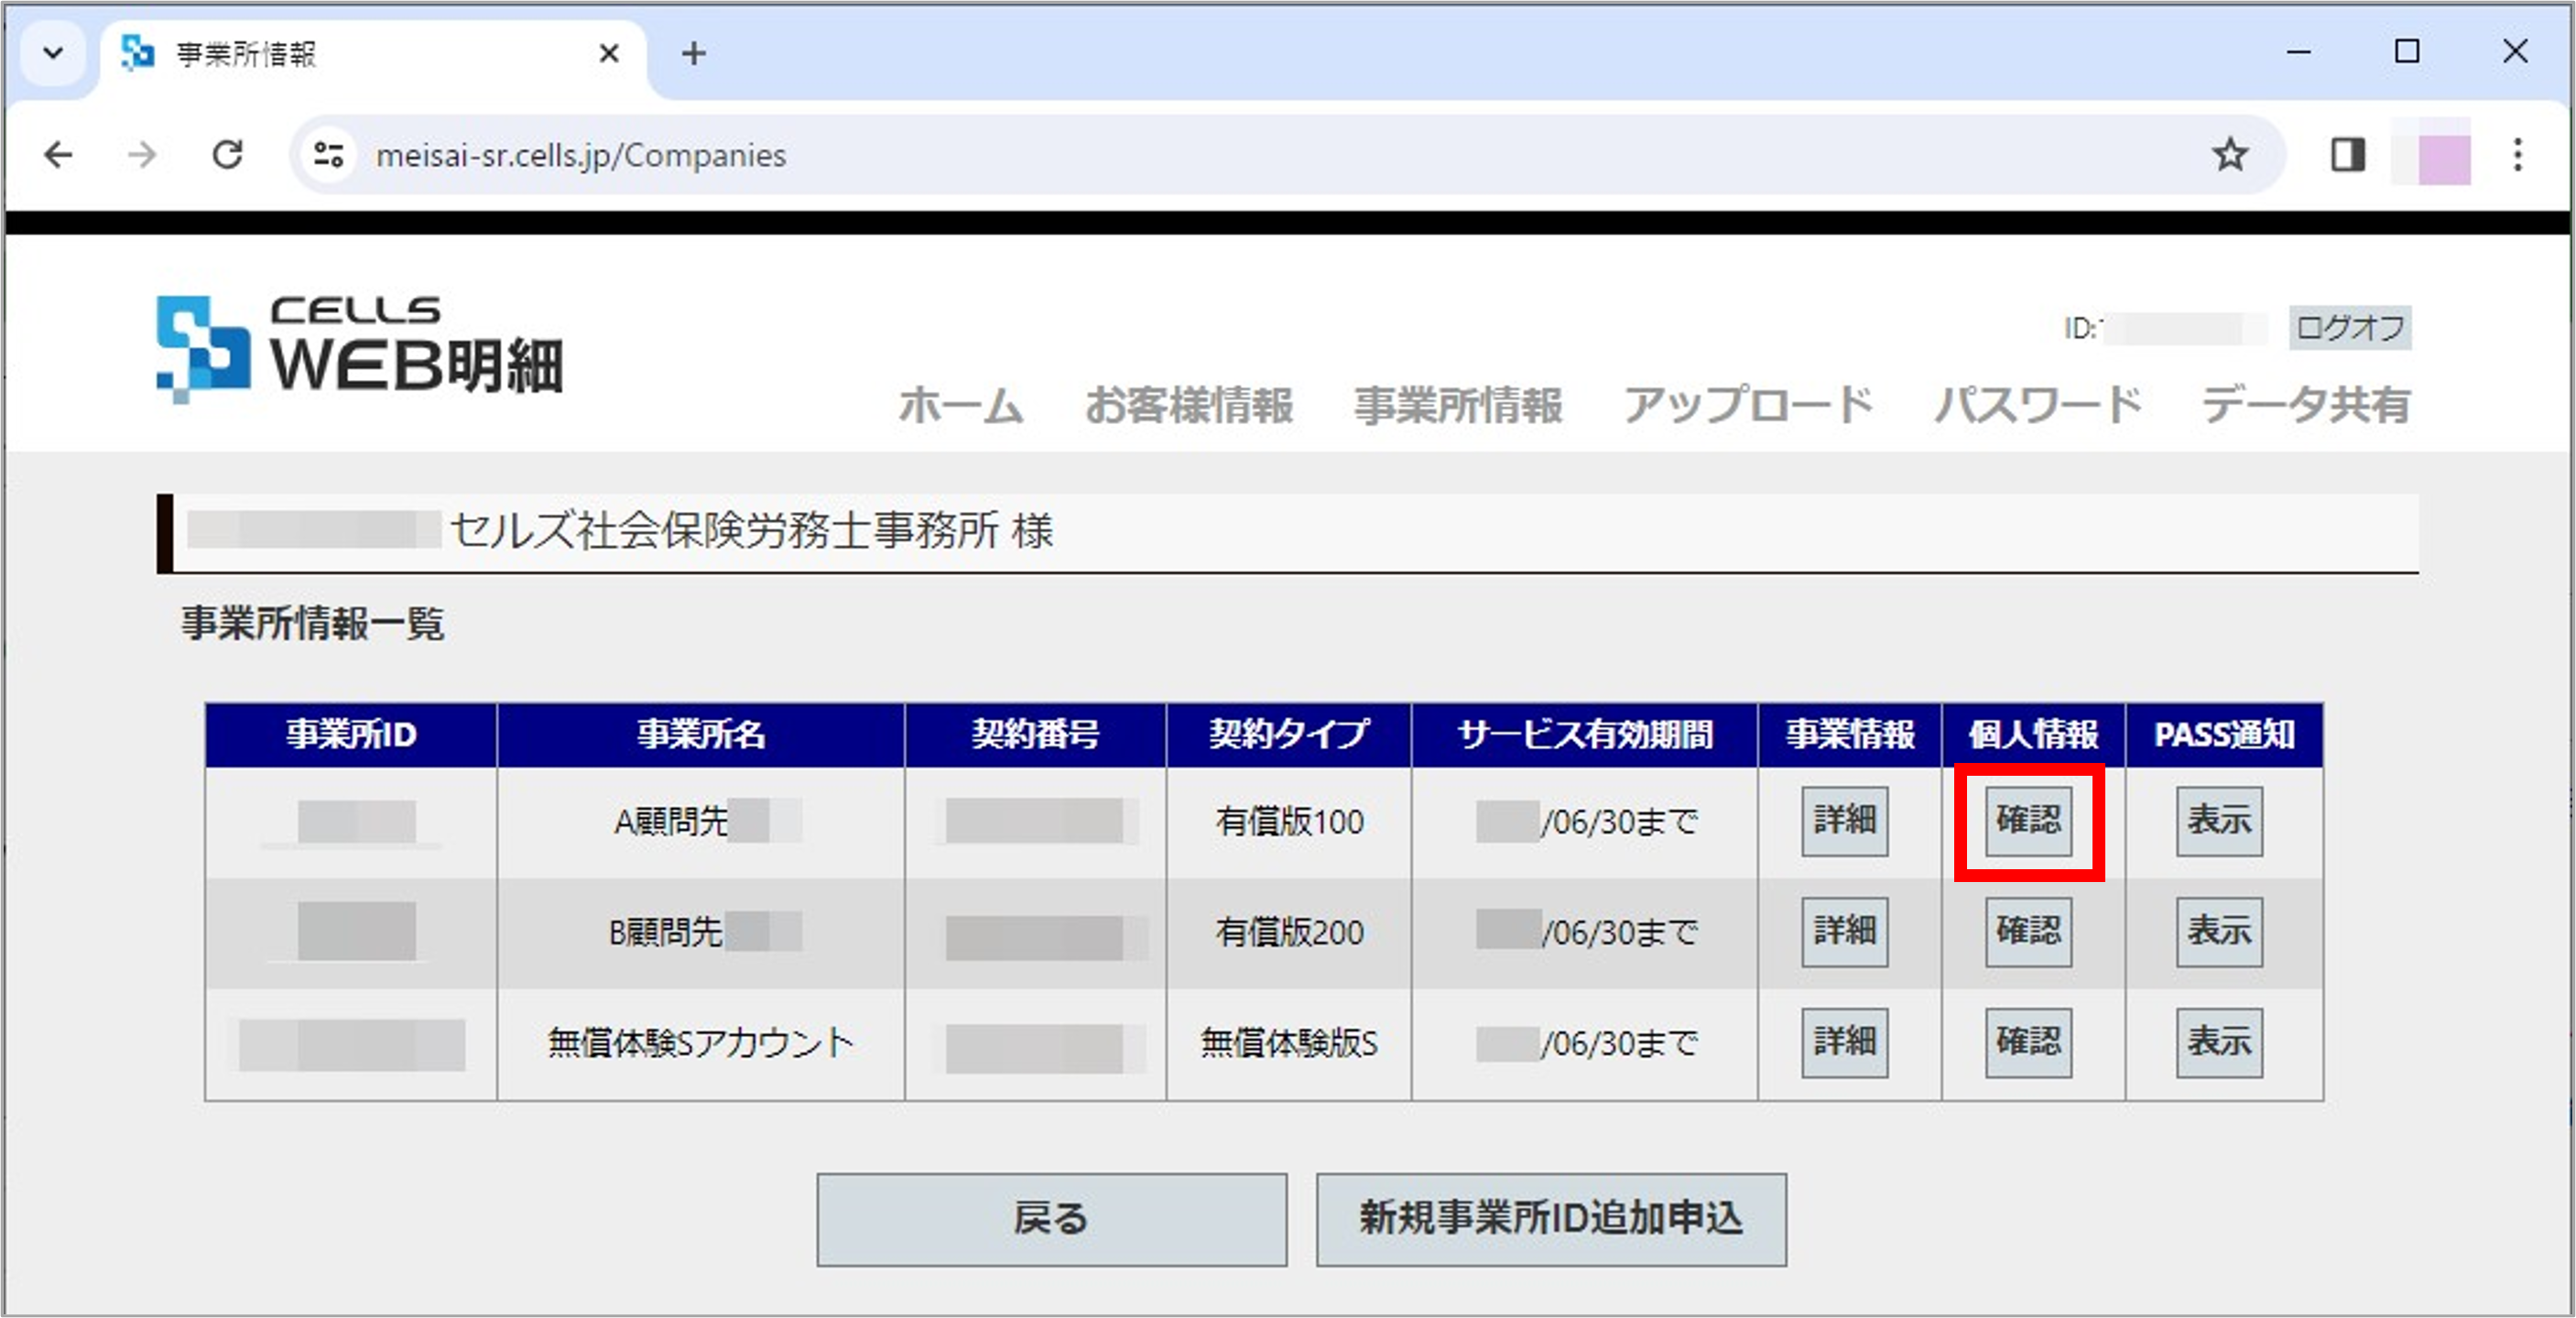Click the browser forward navigation arrow
Viewport: 2576px width, 1318px height.
pos(142,154)
